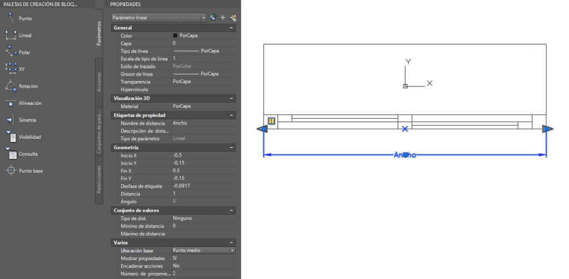Switch to the Acciones palette tab
Viewport: 569px width, 279px height.
99,82
